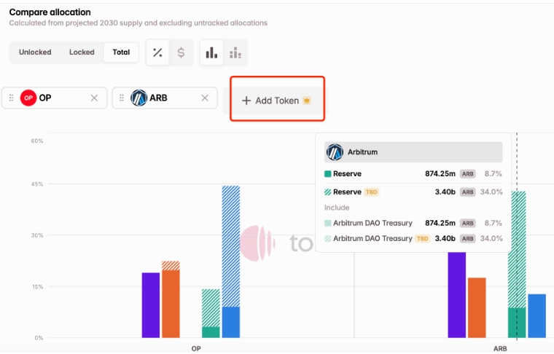
Task: Remove the OP token chip
Action: pos(94,98)
